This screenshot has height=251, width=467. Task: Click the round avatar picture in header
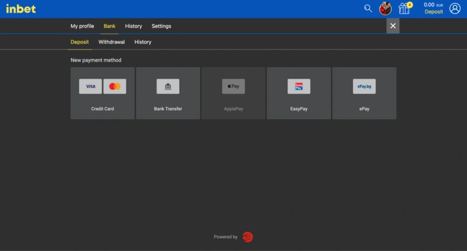pos(385,8)
